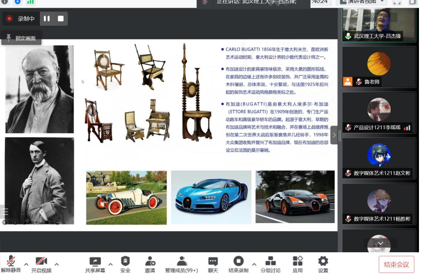The width and height of the screenshot is (421, 276).
Task: Toggle the lock screen pin (锁定画面)
Action: tap(21, 38)
